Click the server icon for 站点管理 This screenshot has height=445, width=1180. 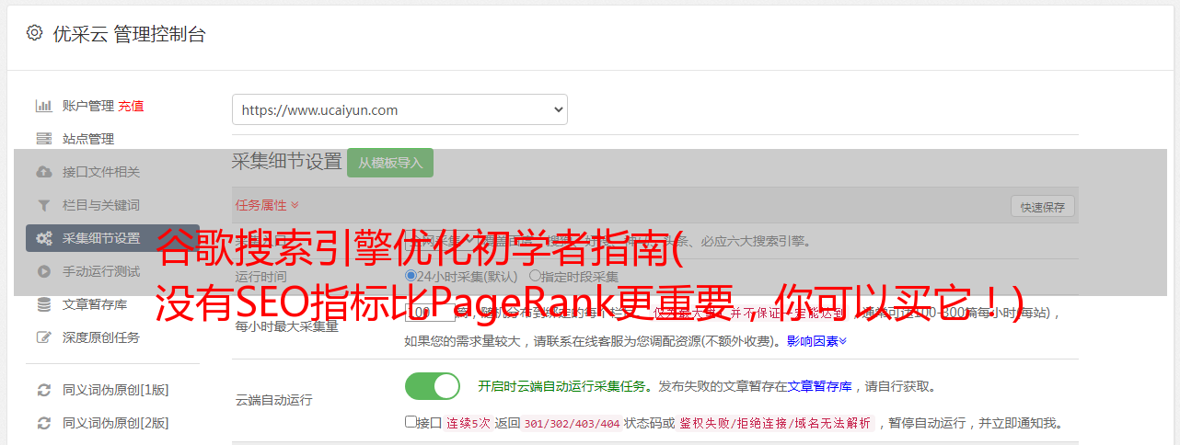click(x=43, y=139)
